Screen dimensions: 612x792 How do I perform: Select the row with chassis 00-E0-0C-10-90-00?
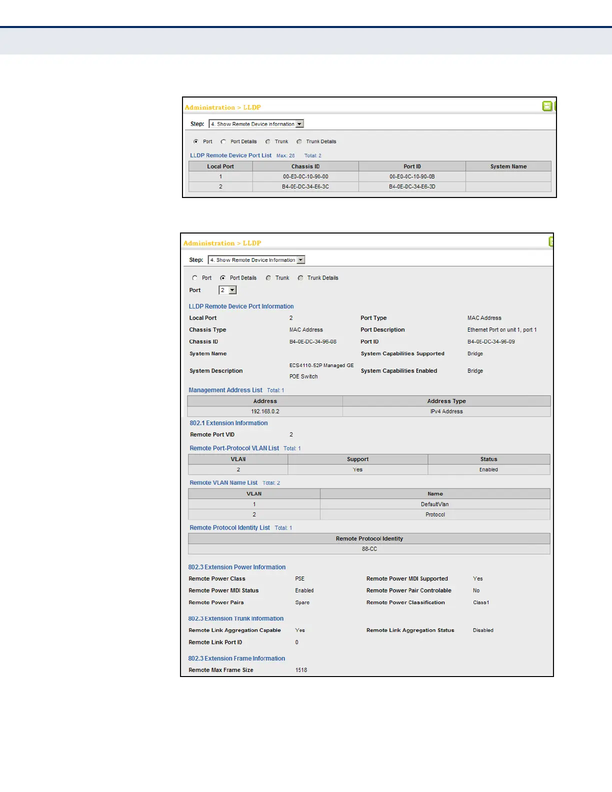[x=305, y=176]
